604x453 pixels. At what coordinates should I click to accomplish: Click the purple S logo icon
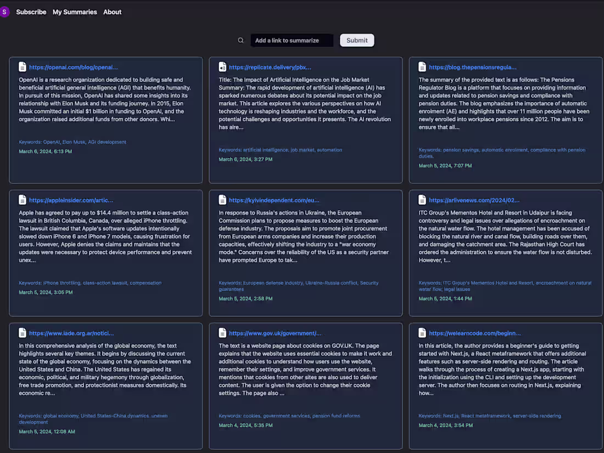[5, 12]
